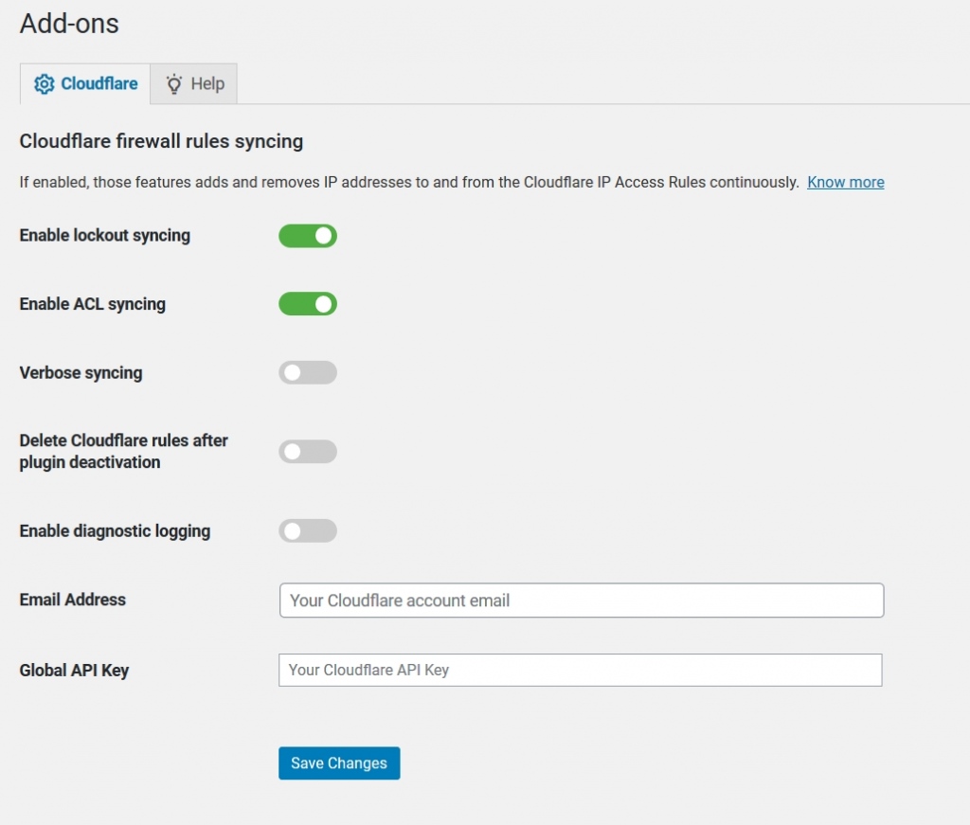Click the "Enable ACL syncing" label text
The height and width of the screenshot is (825, 970).
(x=92, y=304)
